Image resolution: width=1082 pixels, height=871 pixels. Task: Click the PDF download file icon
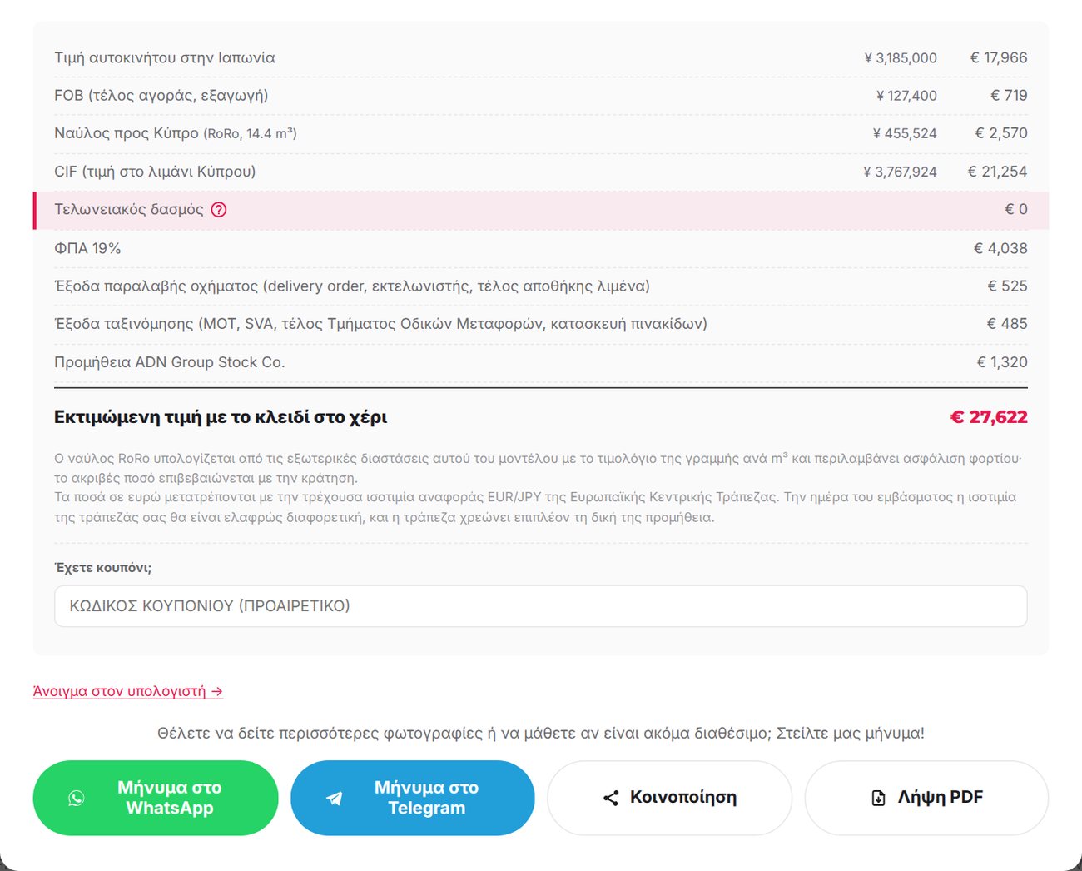[x=878, y=798]
